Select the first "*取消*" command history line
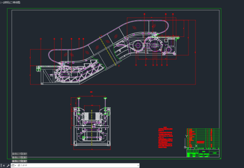 pos(19,154)
